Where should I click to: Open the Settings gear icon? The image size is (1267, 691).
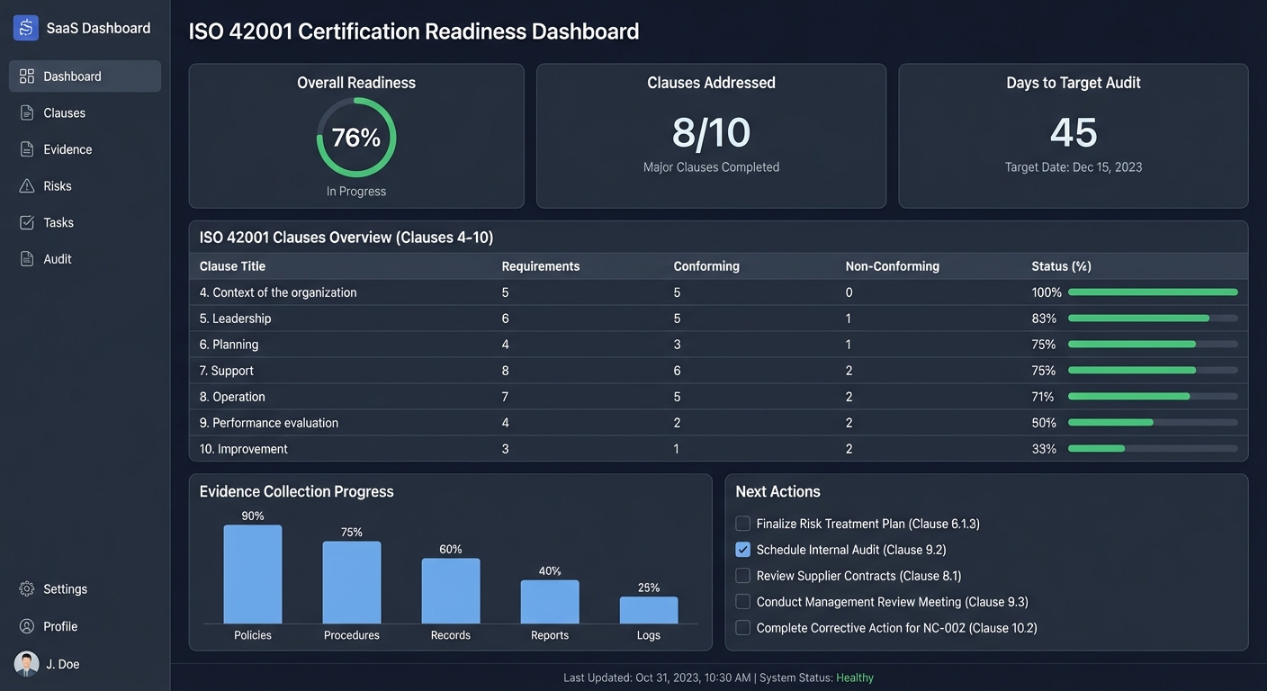(x=25, y=588)
